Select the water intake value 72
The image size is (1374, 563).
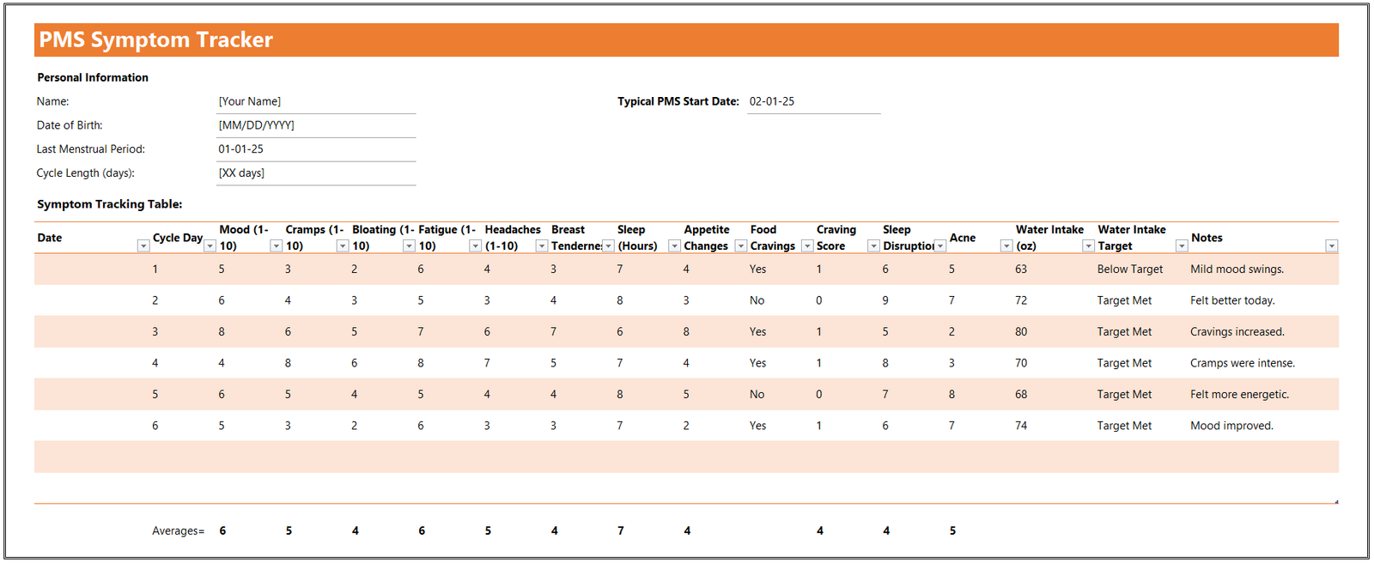1021,300
